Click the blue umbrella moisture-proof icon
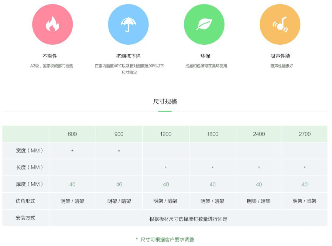 point(128,25)
